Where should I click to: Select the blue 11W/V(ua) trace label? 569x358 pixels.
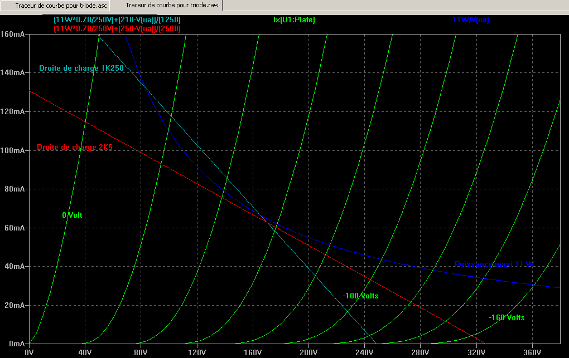471,19
